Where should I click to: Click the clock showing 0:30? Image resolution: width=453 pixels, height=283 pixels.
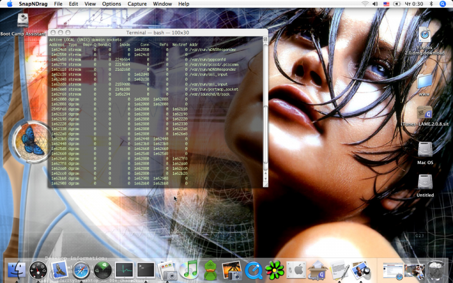[414, 4]
